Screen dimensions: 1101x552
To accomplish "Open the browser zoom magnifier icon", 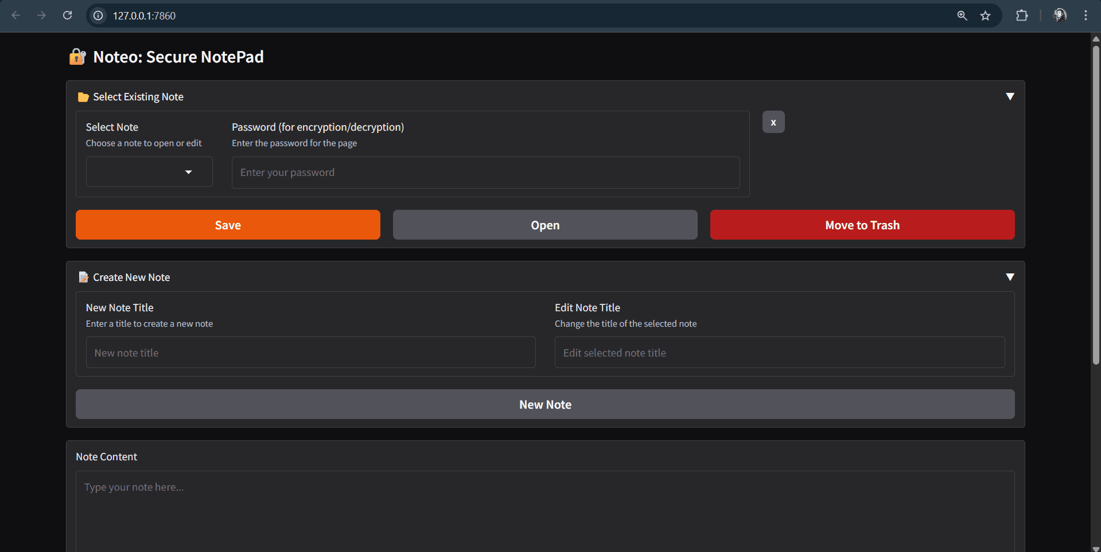I will pos(962,15).
